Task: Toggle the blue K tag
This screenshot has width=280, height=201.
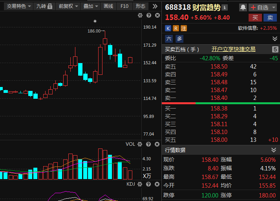Action: [x=168, y=28]
